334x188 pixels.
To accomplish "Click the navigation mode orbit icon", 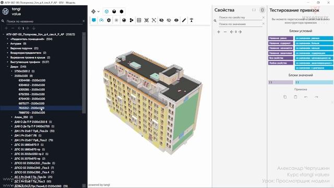I will [93, 11].
